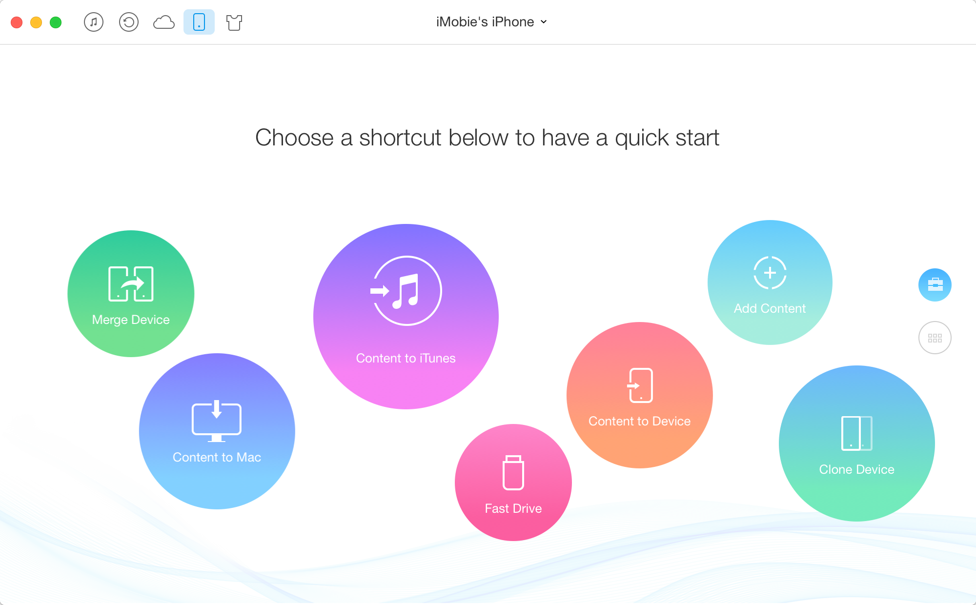Click the music/iTunes toolbar icon
This screenshot has width=976, height=605.
tap(94, 21)
